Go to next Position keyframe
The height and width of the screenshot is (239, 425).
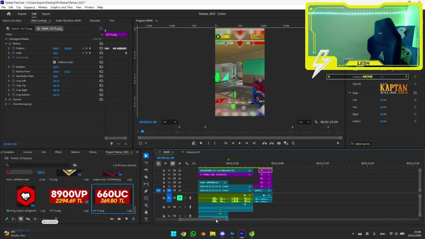coord(90,48)
